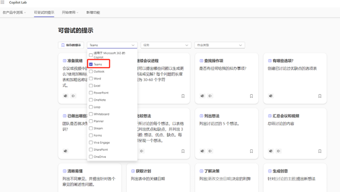Click the 比较想法 card title
The image size is (340, 192).
tap(144, 116)
